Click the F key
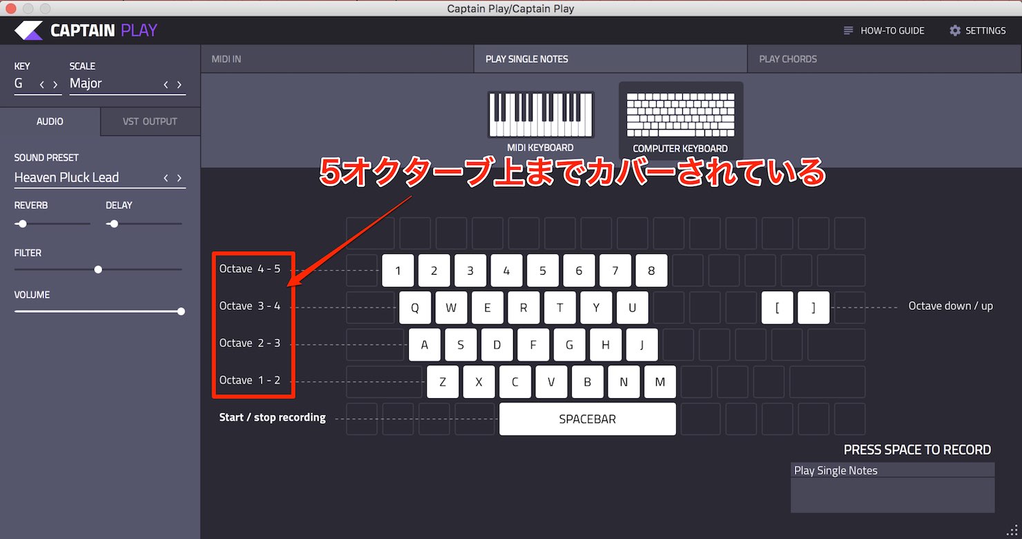 pos(533,345)
